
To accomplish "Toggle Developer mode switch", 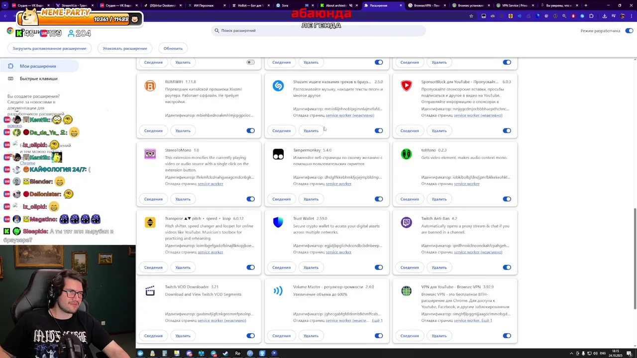I will click(x=629, y=31).
